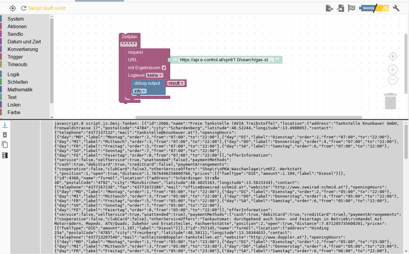Open script settings with the wrench icon
Screen dimensions: 409x254
(396, 8)
